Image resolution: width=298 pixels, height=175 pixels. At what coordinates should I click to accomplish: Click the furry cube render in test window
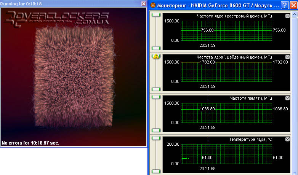pos(74,77)
